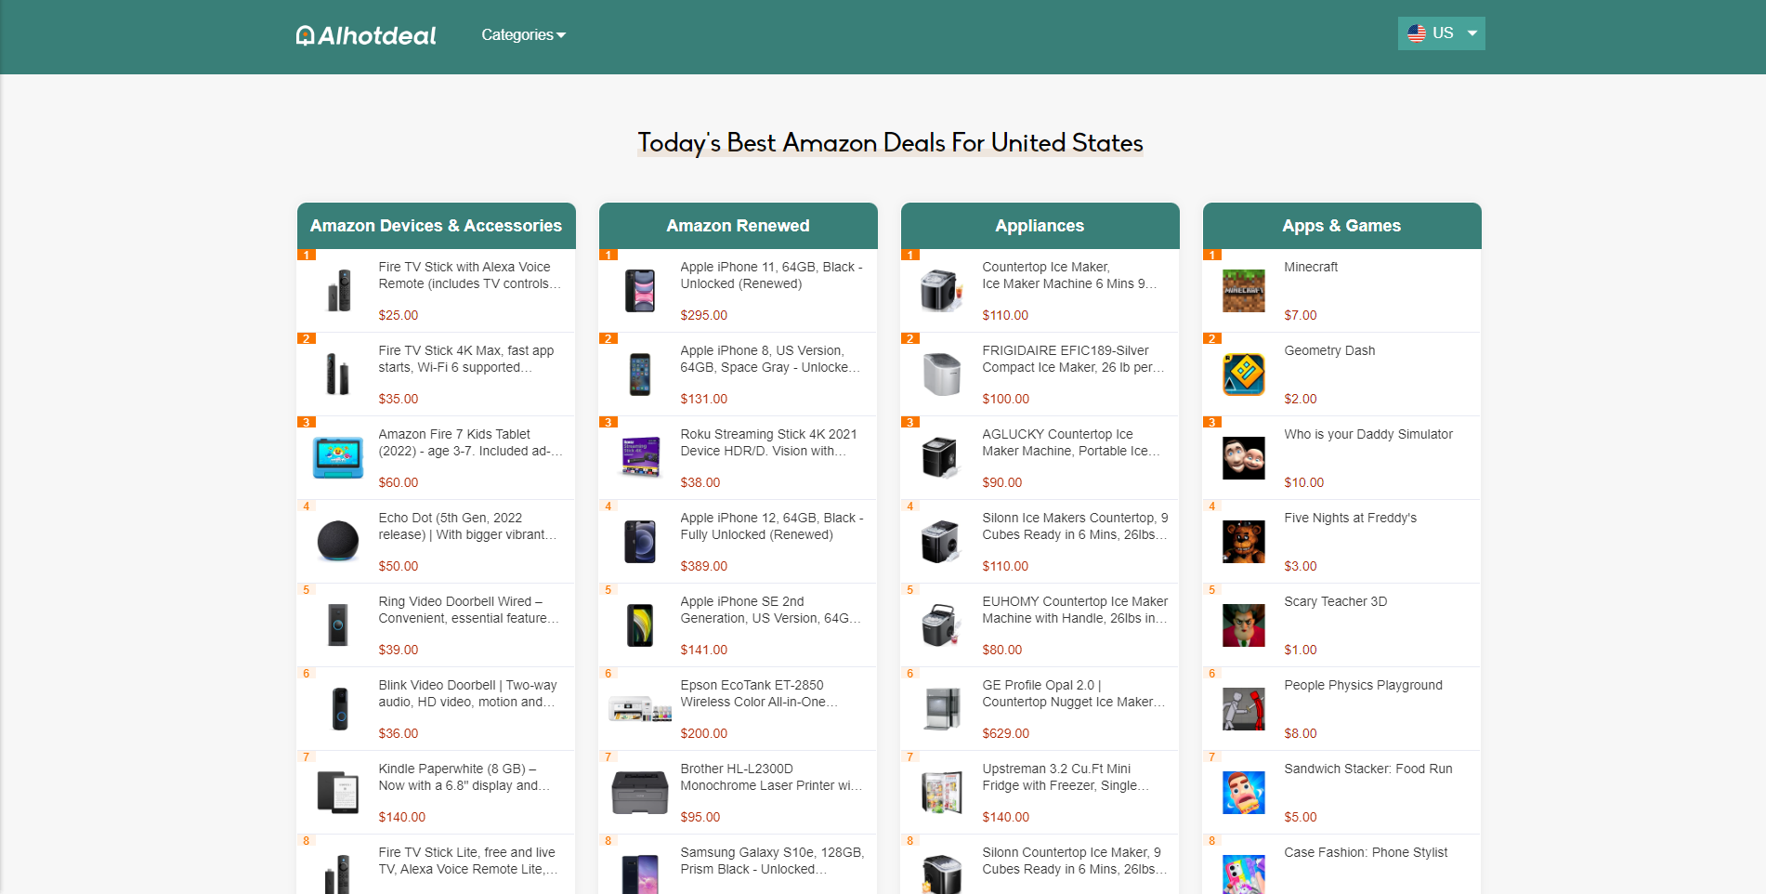Click the Geometry Dash app icon
This screenshot has width=1766, height=894.
pyautogui.click(x=1244, y=375)
